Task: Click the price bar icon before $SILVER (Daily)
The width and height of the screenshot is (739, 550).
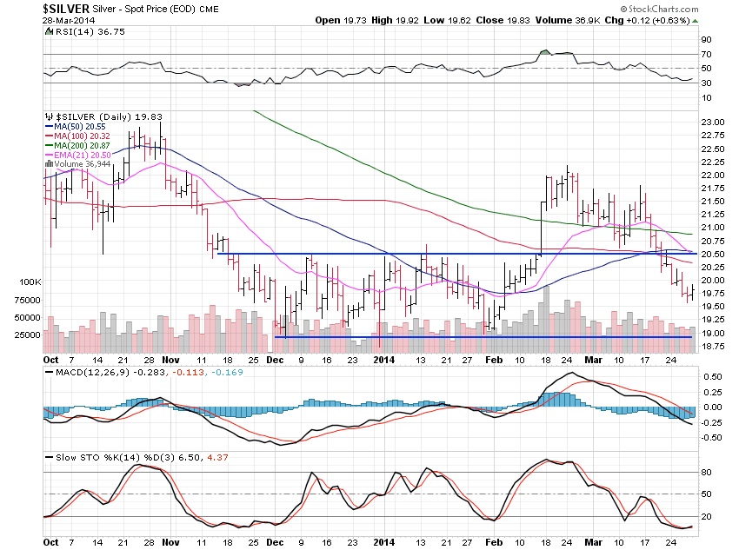Action: point(49,116)
